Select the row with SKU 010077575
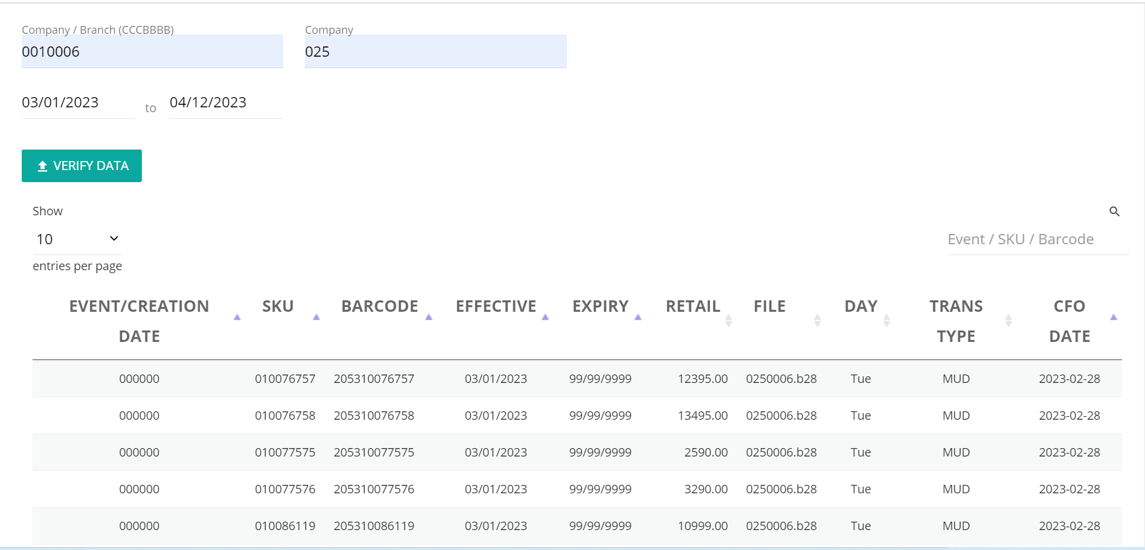 (285, 453)
